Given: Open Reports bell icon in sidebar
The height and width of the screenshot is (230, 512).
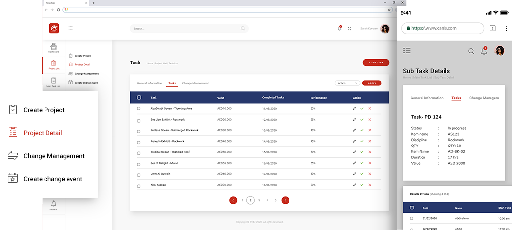Looking at the screenshot, I should coord(53,204).
